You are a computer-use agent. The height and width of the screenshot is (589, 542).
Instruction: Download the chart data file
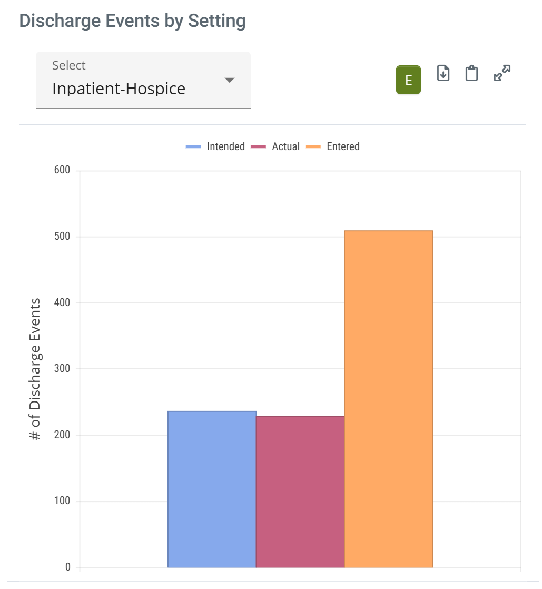444,73
